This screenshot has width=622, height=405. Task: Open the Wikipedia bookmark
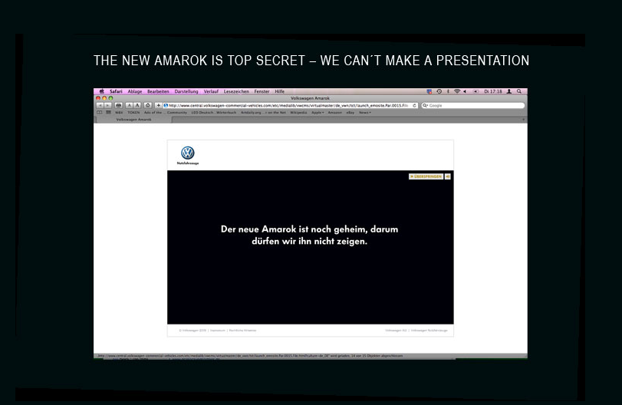pos(298,113)
